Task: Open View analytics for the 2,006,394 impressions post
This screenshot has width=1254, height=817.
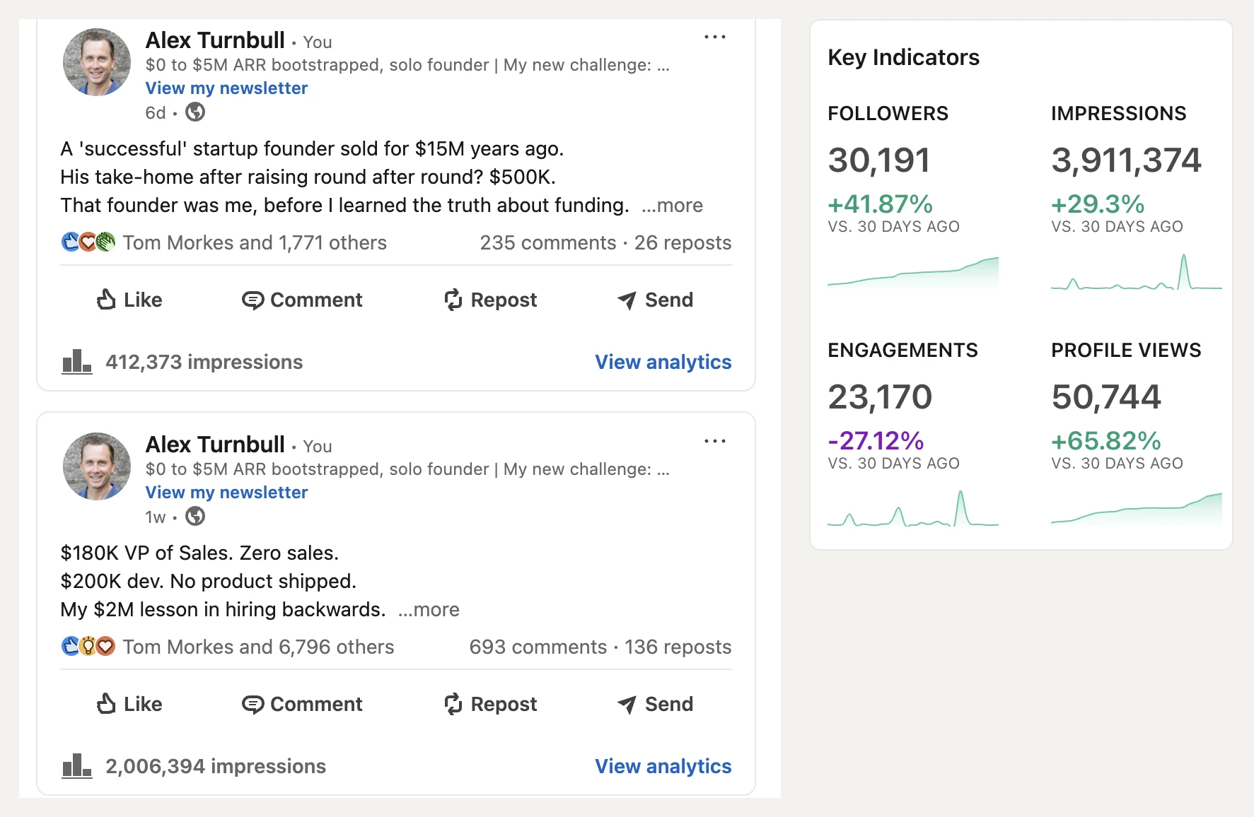Action: coord(663,766)
